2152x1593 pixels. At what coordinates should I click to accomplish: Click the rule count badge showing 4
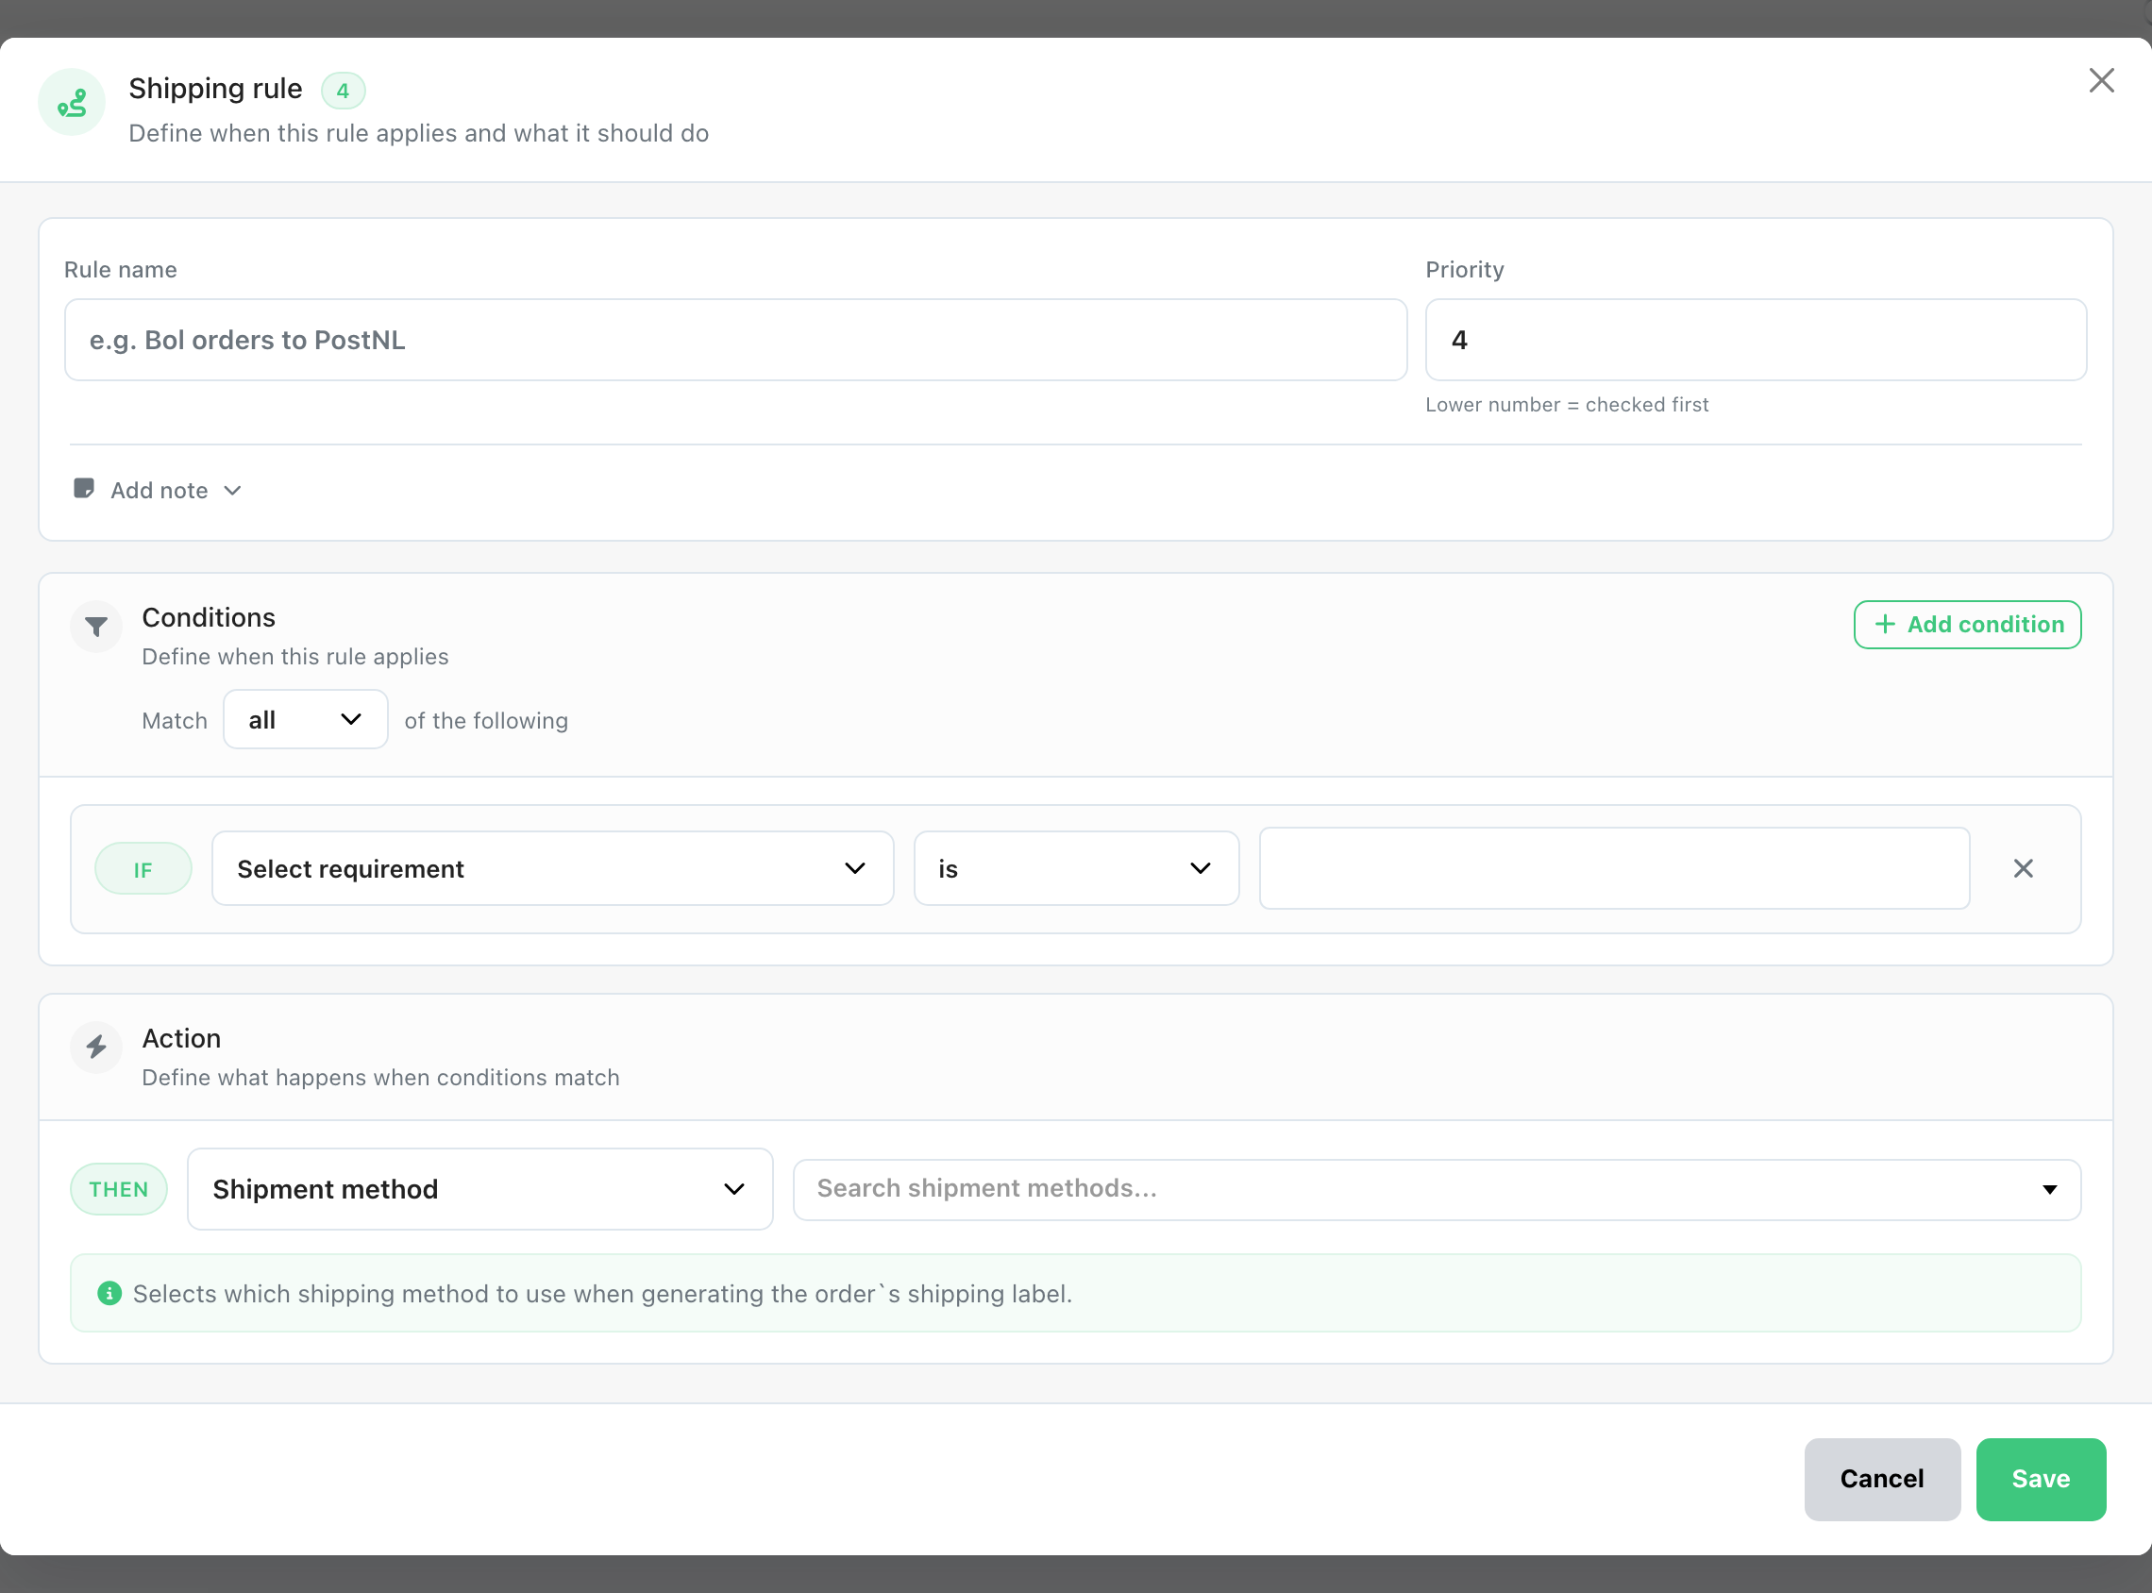click(x=343, y=92)
